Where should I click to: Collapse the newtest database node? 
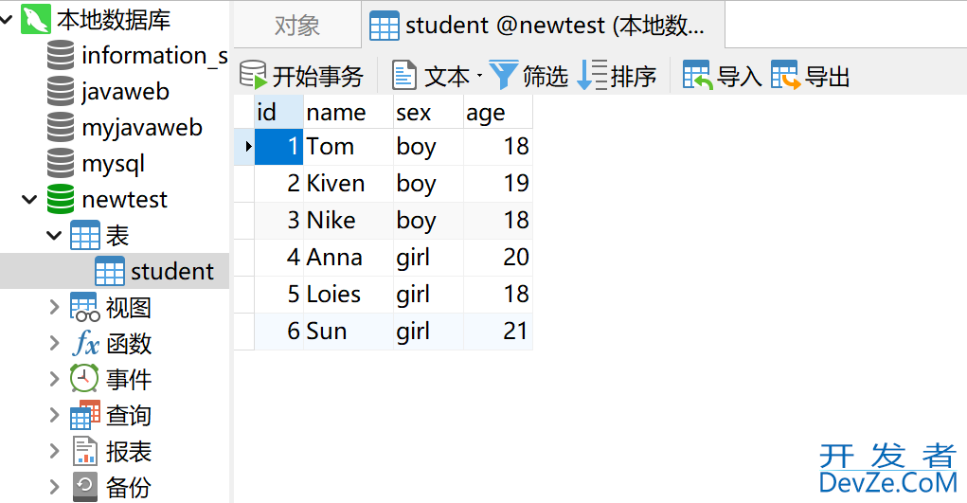tap(29, 200)
